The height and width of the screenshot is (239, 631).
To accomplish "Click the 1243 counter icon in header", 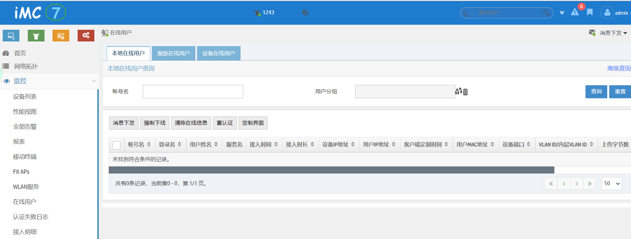I will (257, 13).
